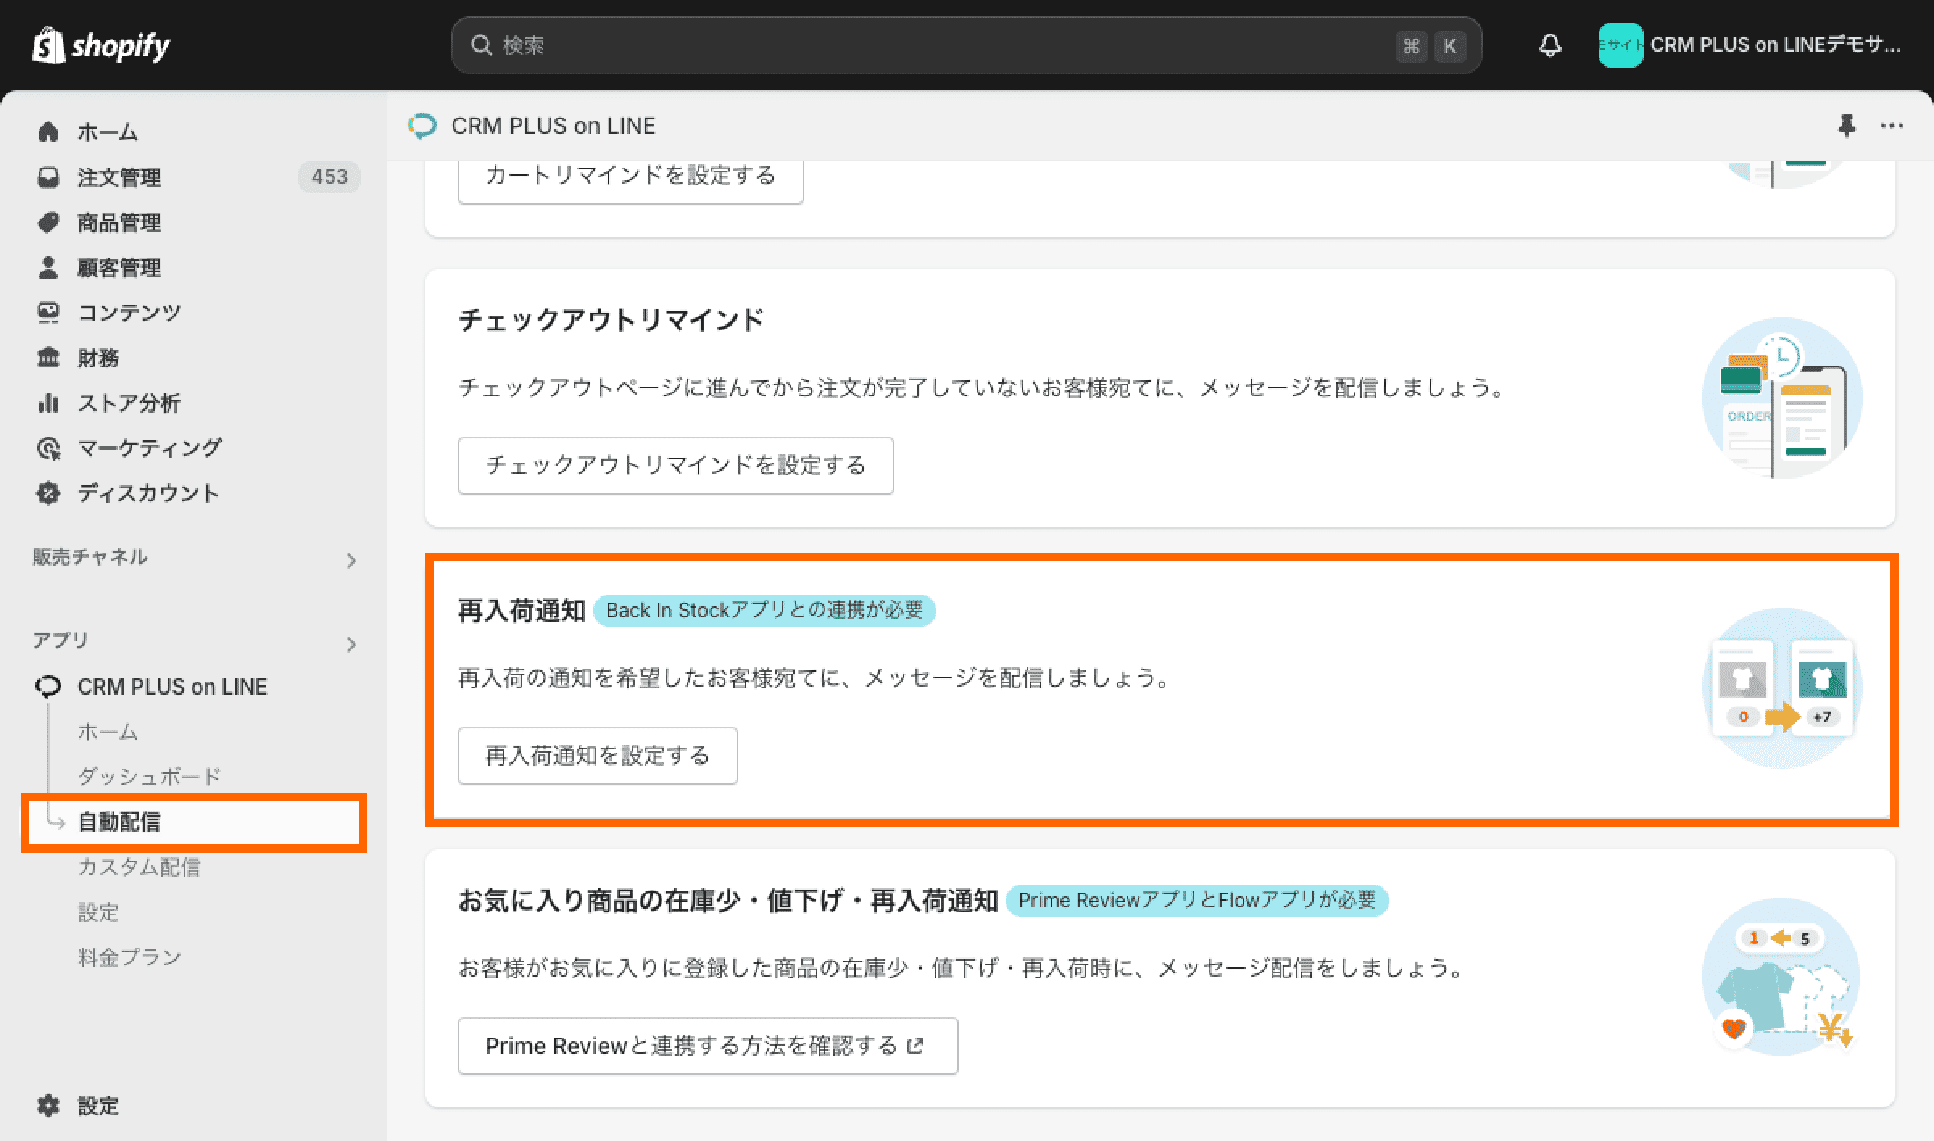Image resolution: width=1934 pixels, height=1141 pixels.
Task: Click the 注文管理 inbox icon
Action: pyautogui.click(x=48, y=176)
